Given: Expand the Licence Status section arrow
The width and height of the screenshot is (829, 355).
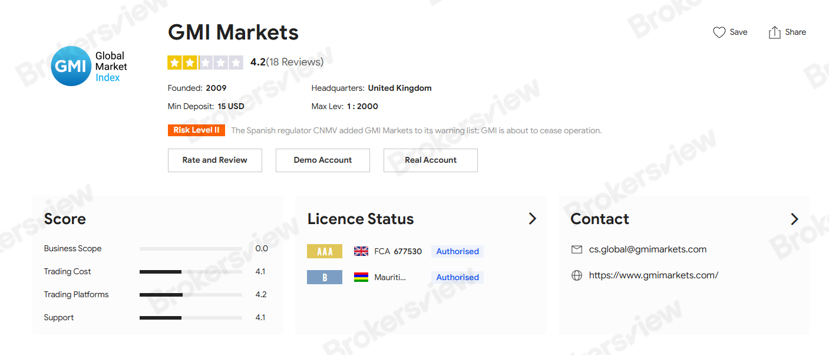Looking at the screenshot, I should point(532,219).
